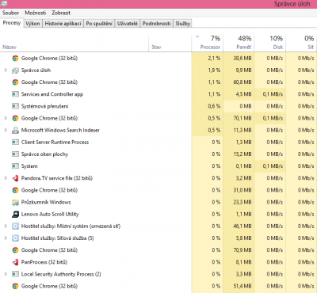
Task: Select the Services and Controller app icon
Action: click(x=15, y=94)
